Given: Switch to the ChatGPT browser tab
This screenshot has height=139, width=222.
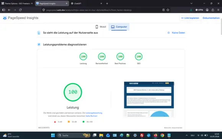Looking at the screenshot, I should coord(87,3).
